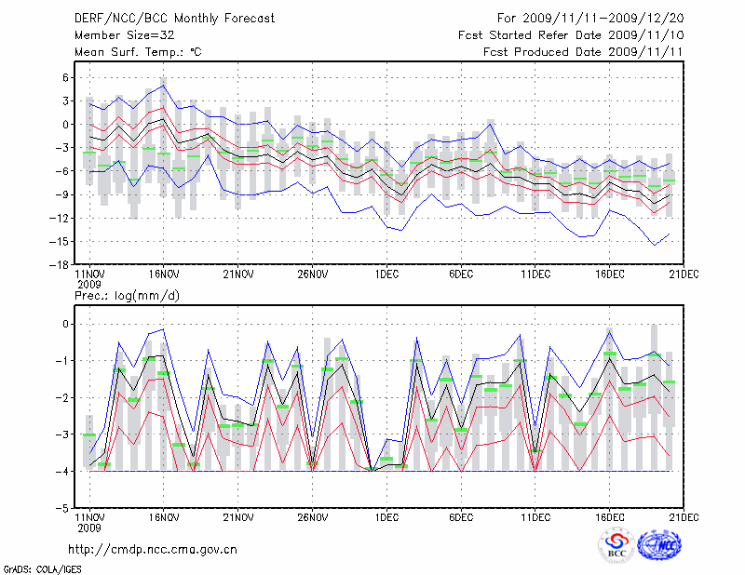
Task: Click 1DEC on the temperature chart axis
Action: 386,274
